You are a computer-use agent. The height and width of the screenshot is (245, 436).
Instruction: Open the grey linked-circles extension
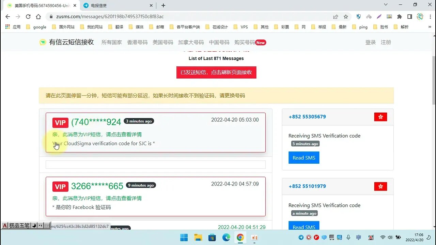click(369, 17)
